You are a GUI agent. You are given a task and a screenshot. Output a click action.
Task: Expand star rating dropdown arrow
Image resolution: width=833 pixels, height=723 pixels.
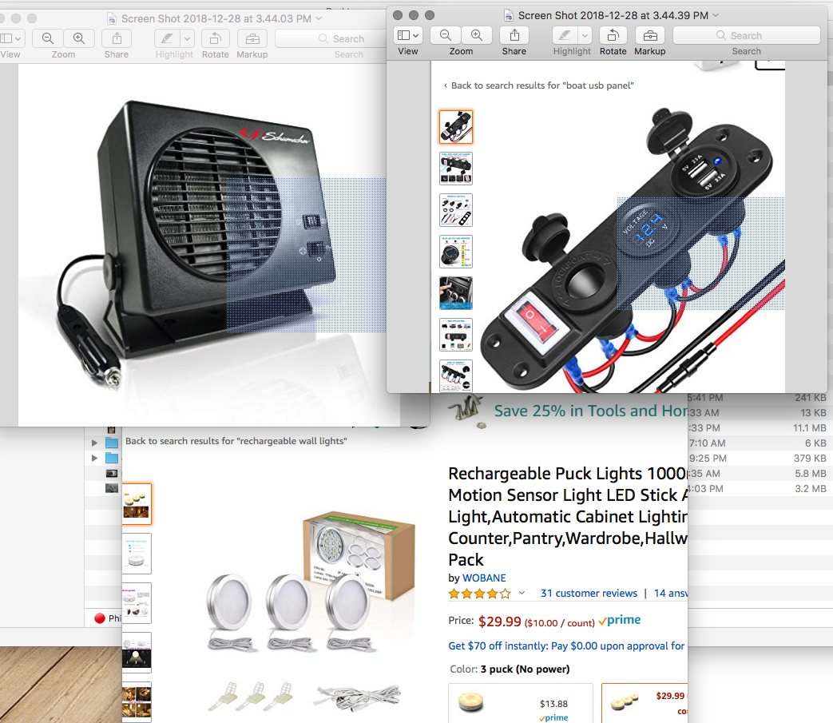[x=522, y=593]
